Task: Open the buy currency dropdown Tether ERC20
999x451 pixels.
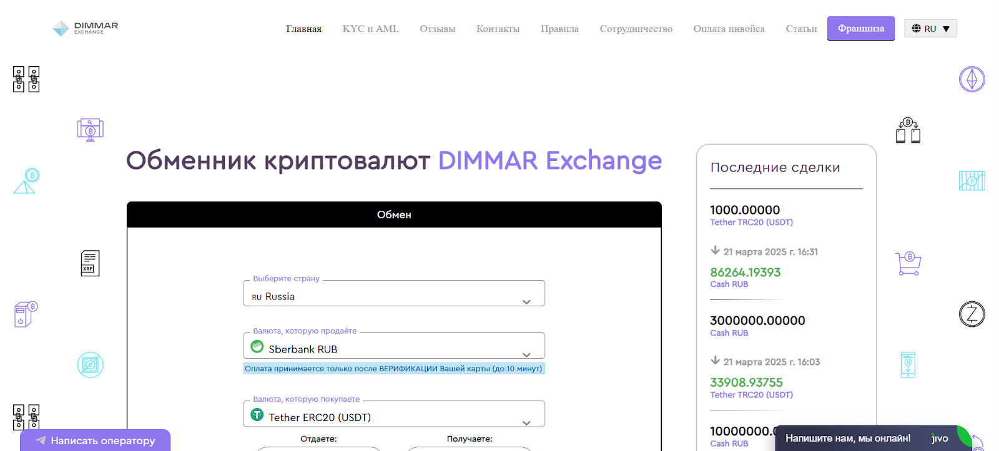Action: (393, 414)
